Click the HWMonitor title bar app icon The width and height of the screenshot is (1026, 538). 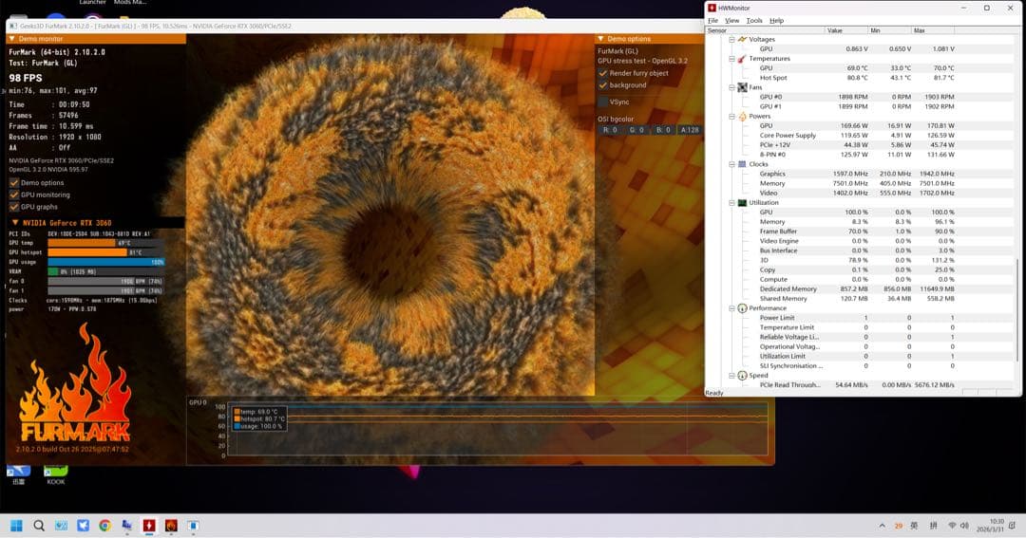(712, 8)
